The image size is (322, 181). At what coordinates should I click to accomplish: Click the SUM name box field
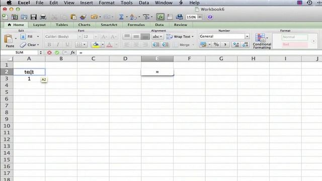tap(19, 52)
